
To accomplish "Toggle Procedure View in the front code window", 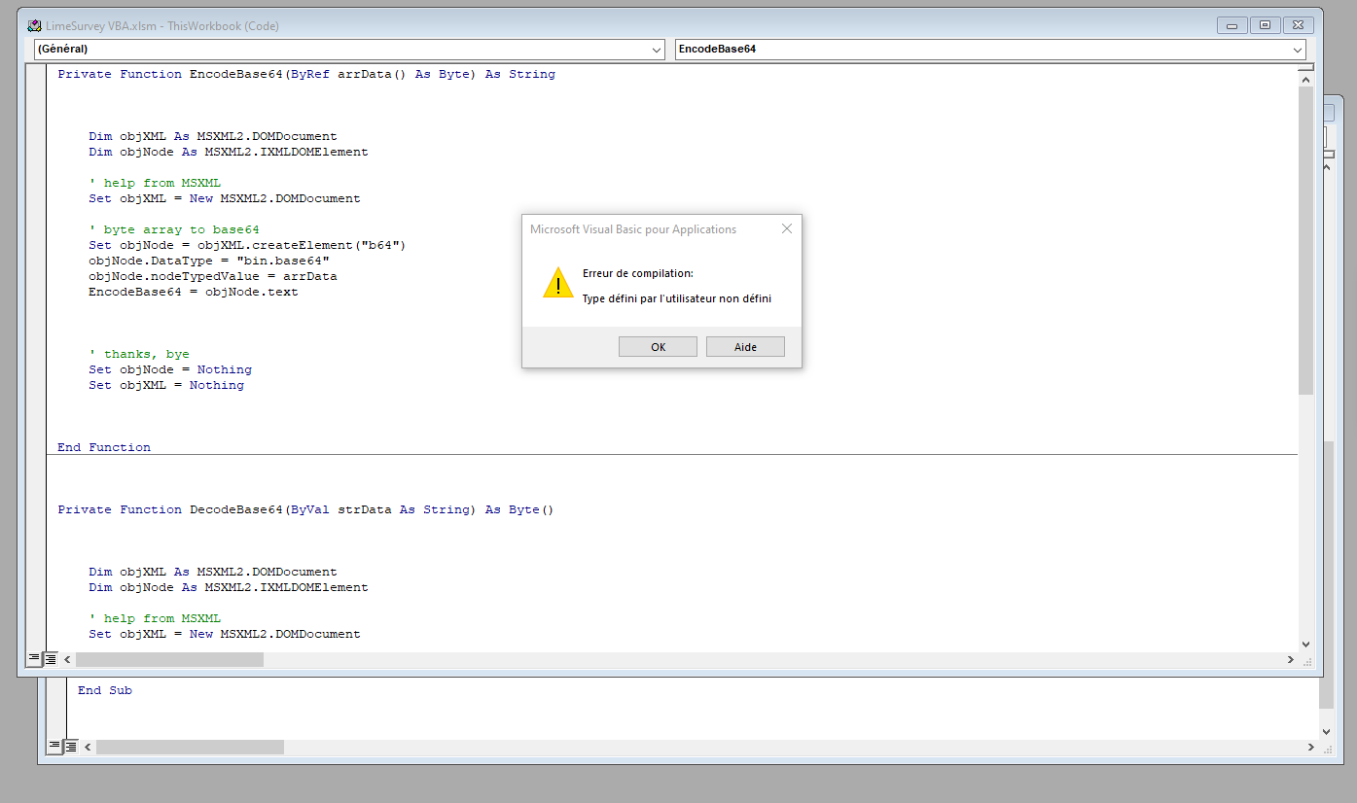I will (34, 659).
